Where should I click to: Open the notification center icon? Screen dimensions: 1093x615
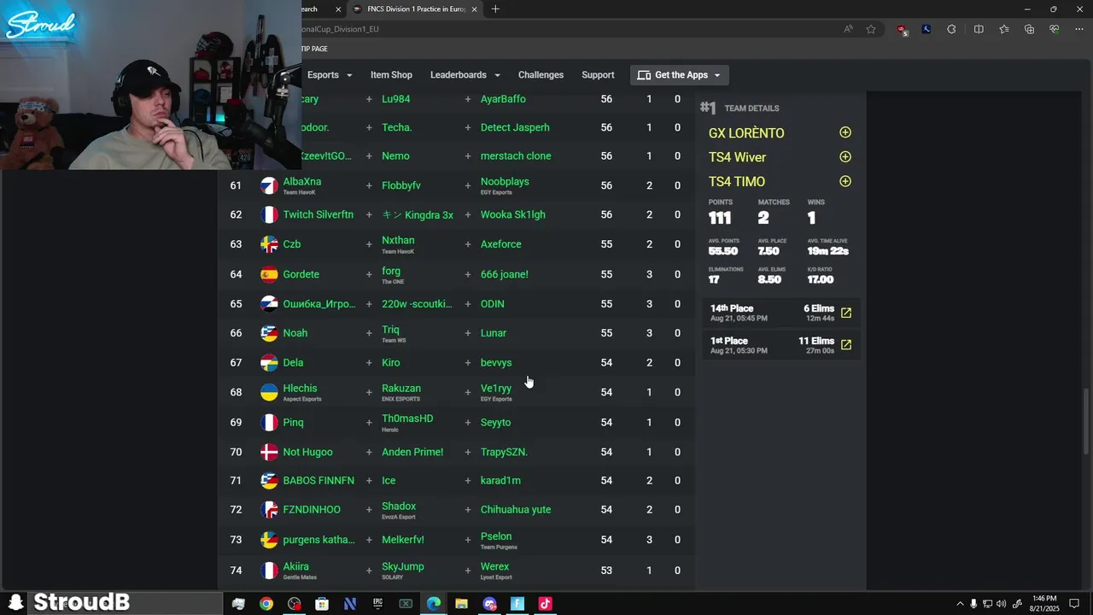coord(1075,604)
